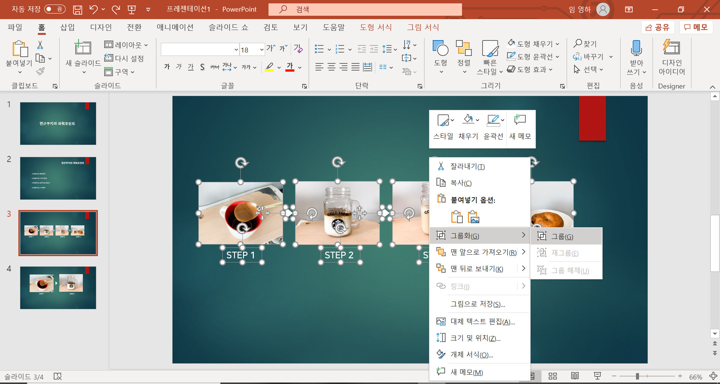Select Bring to Front (맨 앞으로 가져오기)
Screen dimensions: 720x384
480,252
